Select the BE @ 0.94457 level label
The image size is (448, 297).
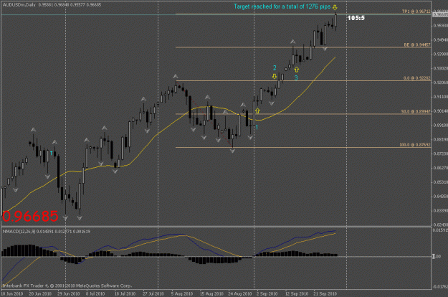click(x=417, y=45)
